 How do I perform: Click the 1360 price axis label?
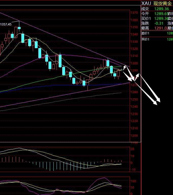[x=134, y=20]
